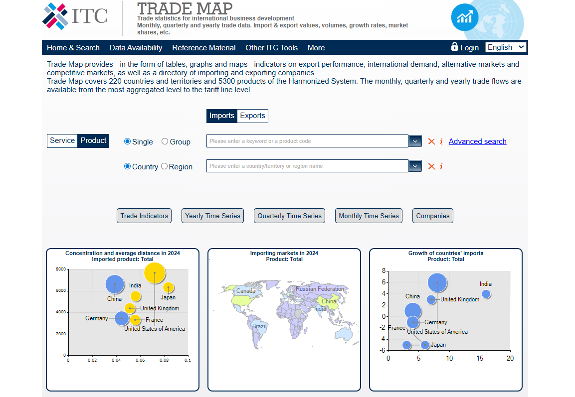Select the Group radio button
The image size is (575, 397).
tap(165, 141)
